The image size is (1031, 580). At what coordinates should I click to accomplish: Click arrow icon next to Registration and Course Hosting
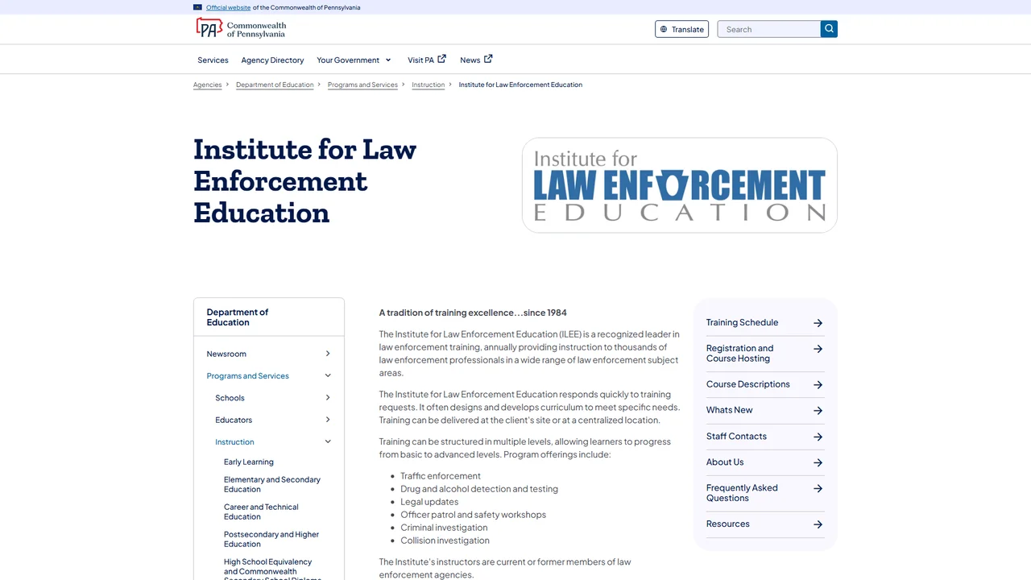click(x=818, y=349)
